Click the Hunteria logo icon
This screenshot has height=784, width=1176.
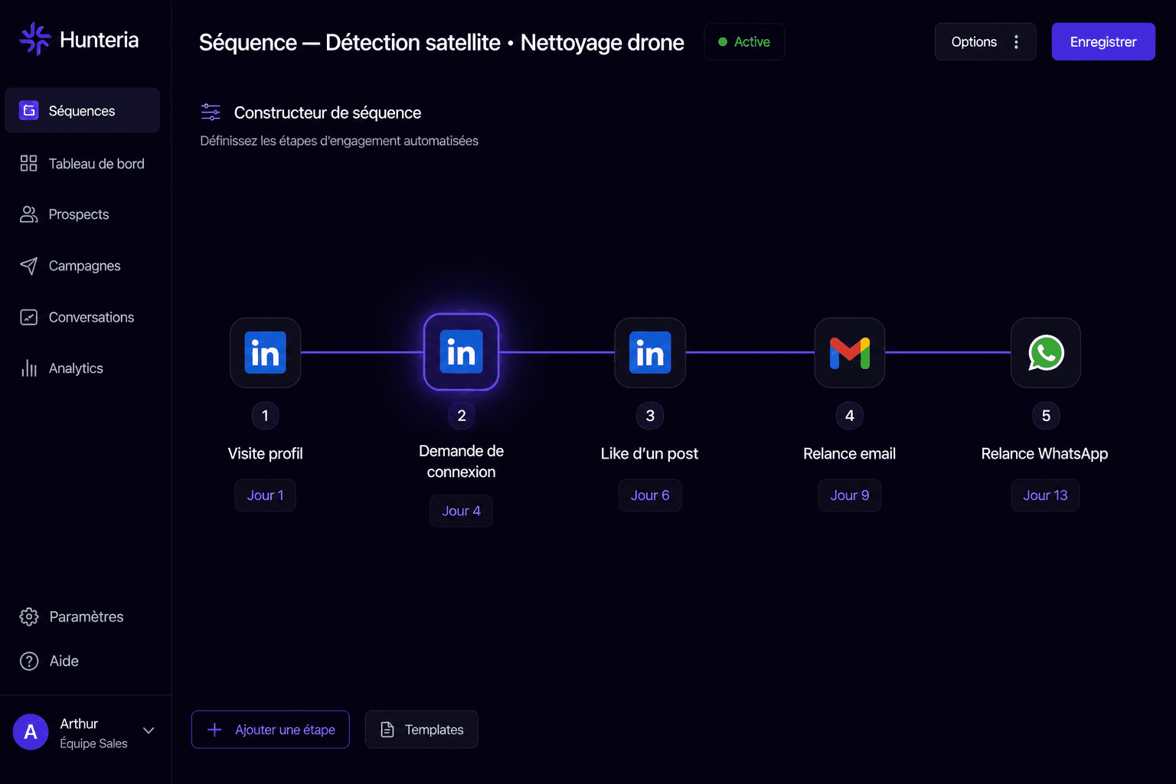pyautogui.click(x=34, y=39)
